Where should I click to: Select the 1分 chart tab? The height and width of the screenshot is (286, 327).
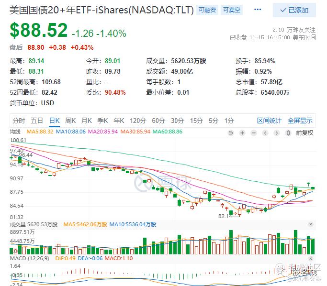coord(229,121)
